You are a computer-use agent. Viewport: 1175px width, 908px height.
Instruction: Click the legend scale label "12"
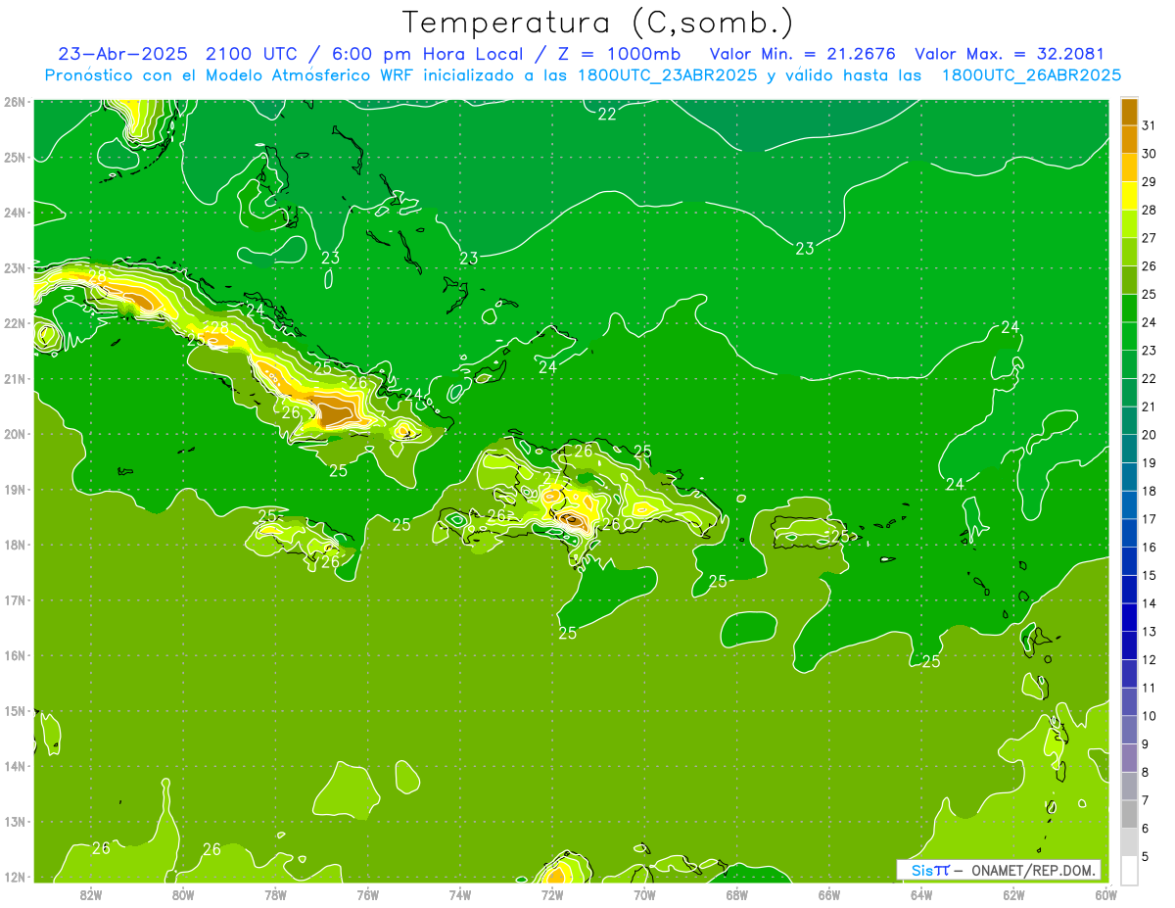(1149, 660)
